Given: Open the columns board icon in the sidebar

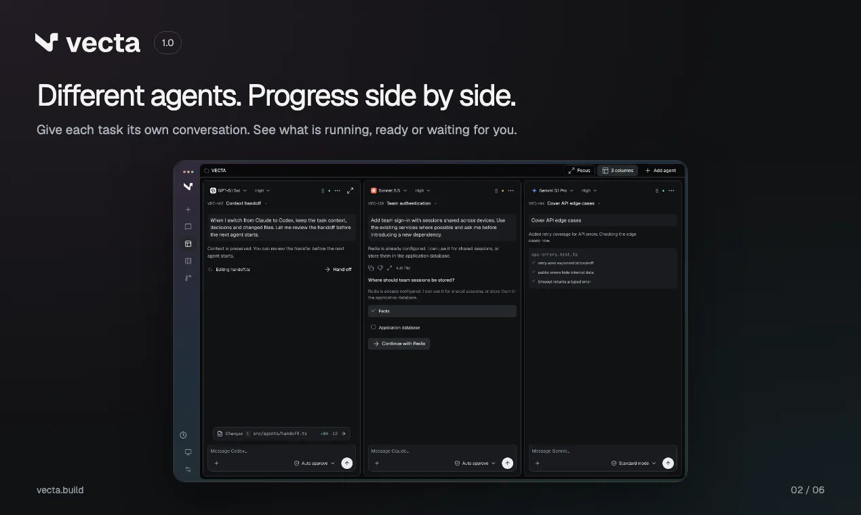Looking at the screenshot, I should 188,260.
